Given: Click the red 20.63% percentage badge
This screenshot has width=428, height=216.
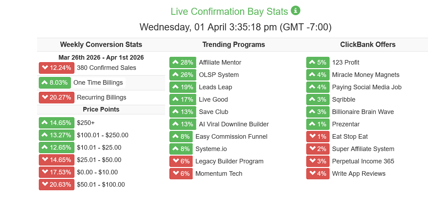Looking at the screenshot, I should coord(56,185).
